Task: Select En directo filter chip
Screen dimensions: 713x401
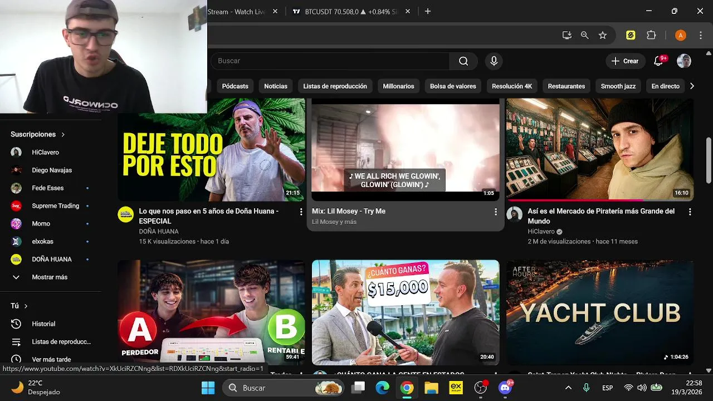Action: coord(666,86)
